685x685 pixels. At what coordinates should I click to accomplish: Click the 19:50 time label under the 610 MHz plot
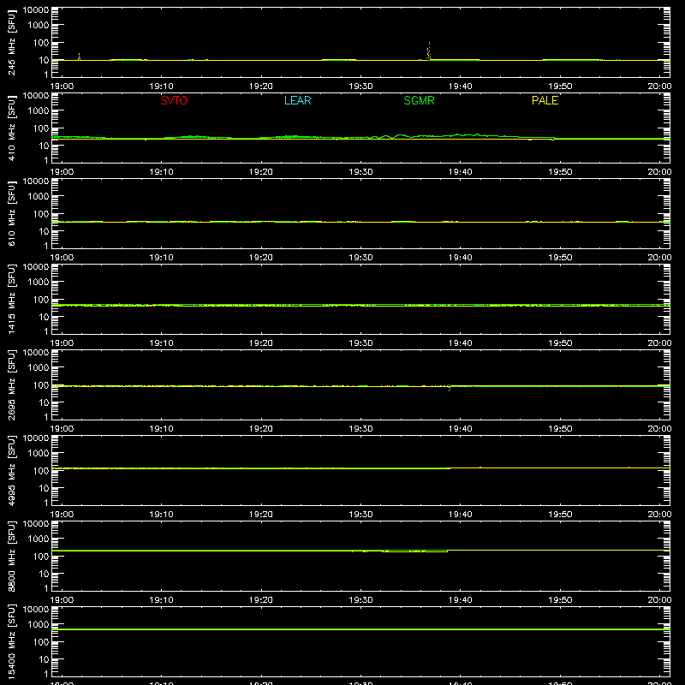pos(560,258)
